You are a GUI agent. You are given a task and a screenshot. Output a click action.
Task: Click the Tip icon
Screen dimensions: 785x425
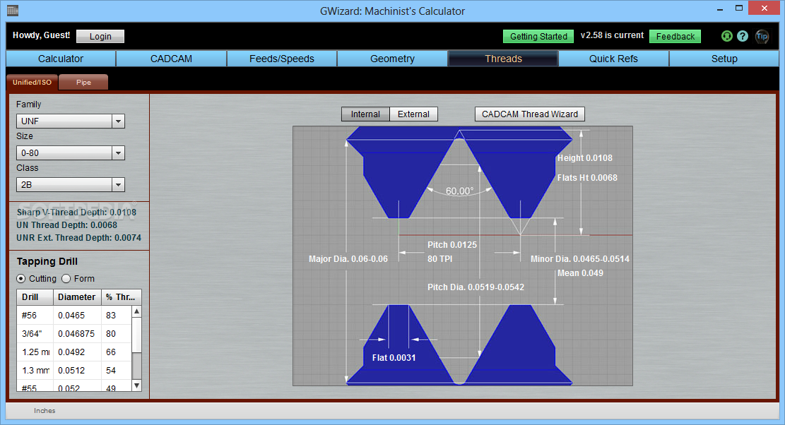(762, 36)
